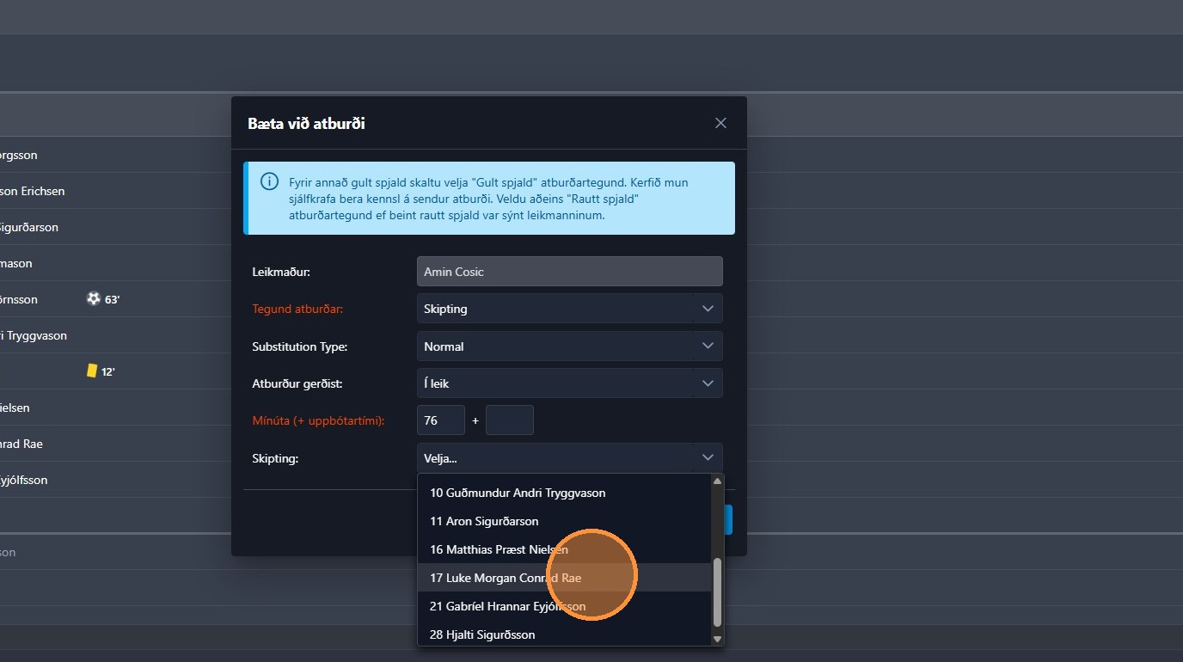Select 21 Gabríel Hrannar Eyjólfsson from the list
The width and height of the screenshot is (1183, 662).
pos(565,606)
